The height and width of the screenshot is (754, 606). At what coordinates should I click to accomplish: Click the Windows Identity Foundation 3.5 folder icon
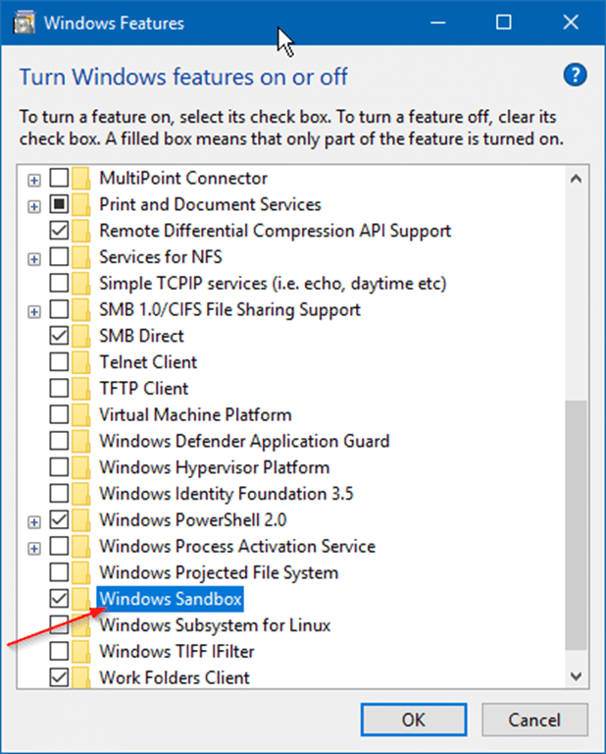(81, 494)
